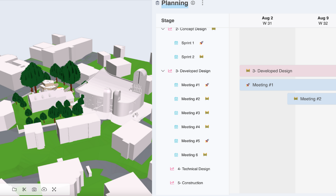Select the 5- Construction stage row
The height and width of the screenshot is (196, 336).
point(190,183)
